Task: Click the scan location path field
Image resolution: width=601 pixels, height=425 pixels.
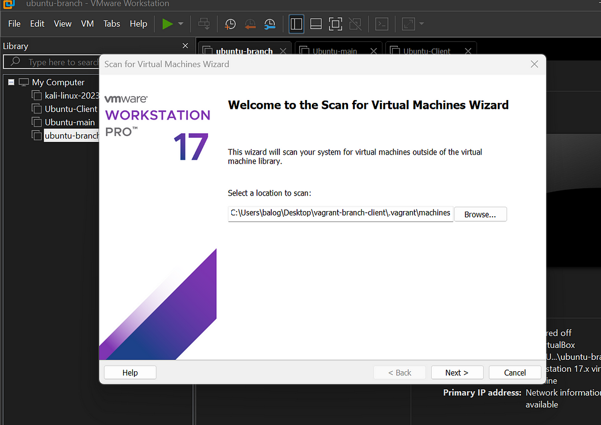Action: (341, 214)
